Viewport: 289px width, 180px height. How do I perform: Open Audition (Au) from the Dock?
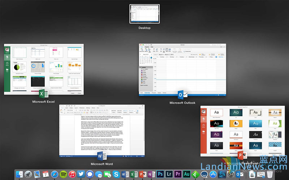[x=187, y=174]
